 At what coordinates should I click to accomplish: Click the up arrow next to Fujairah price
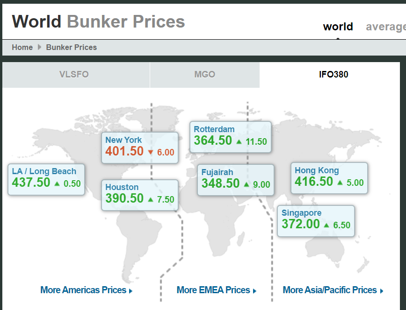[x=246, y=184]
